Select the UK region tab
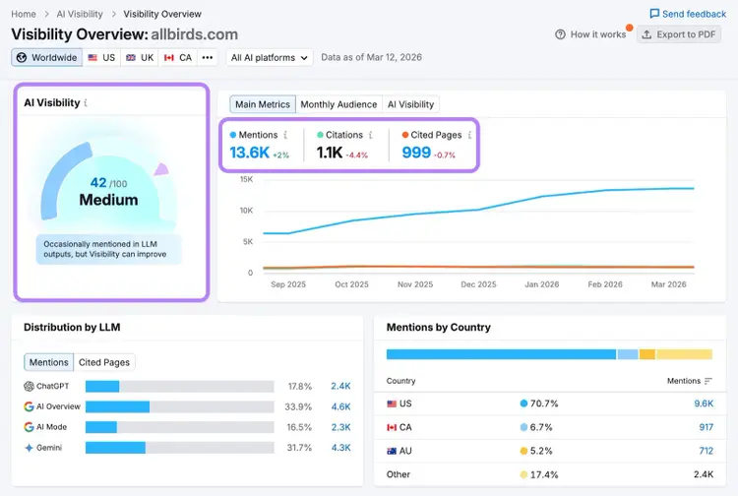 coord(140,57)
